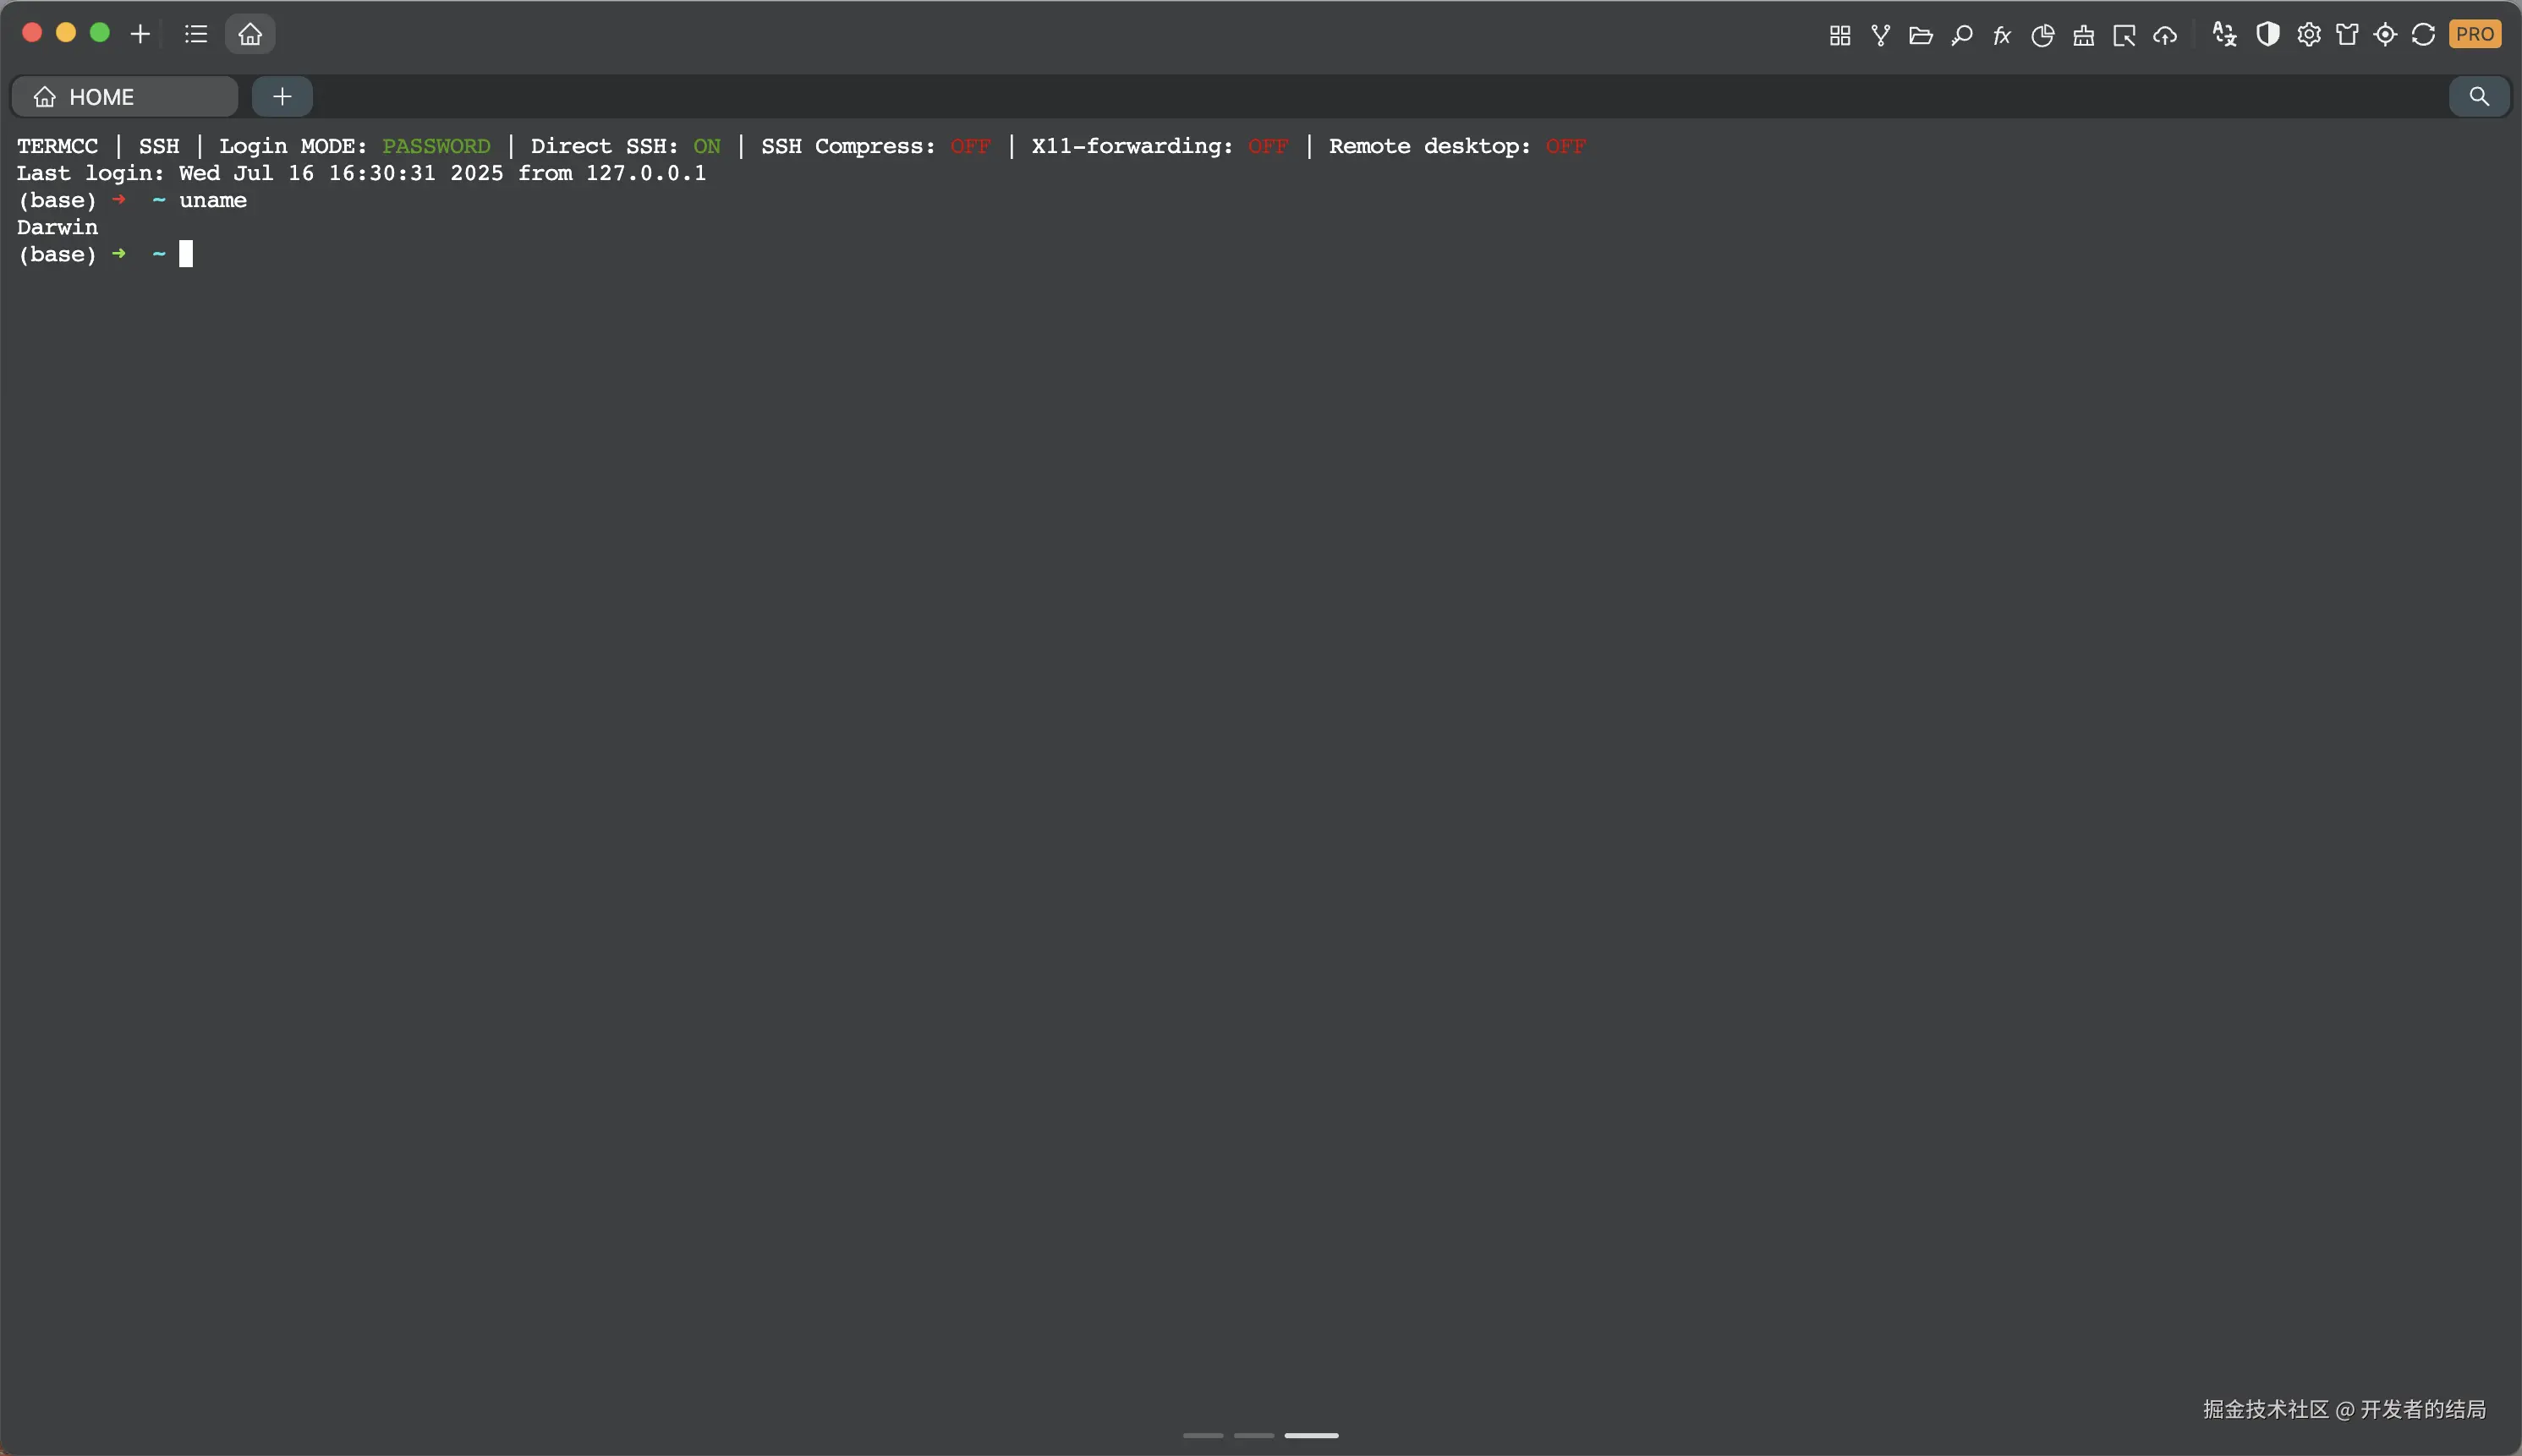
Task: Open the grid layout icon
Action: pyautogui.click(x=1839, y=35)
